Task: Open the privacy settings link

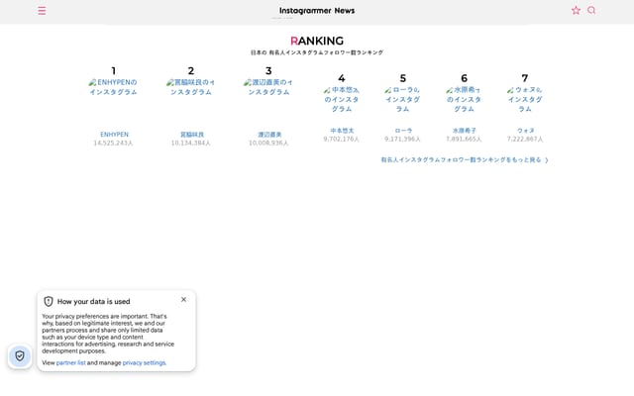Action: click(144, 363)
